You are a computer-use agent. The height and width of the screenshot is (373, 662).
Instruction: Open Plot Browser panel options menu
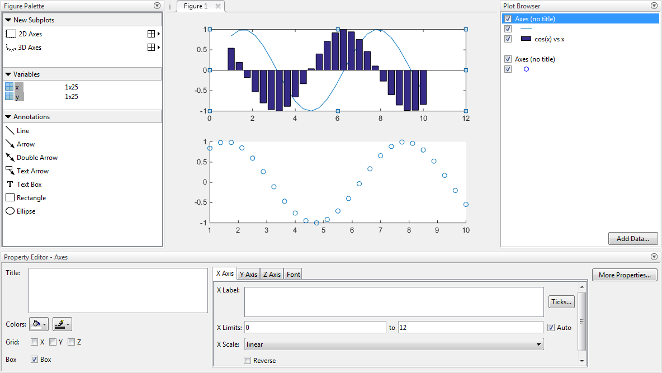point(654,6)
